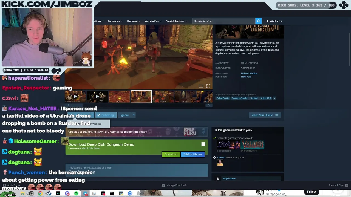The image size is (351, 197).
Task: Open the wishlist dropdown arrow beside Following
Action: (92, 115)
